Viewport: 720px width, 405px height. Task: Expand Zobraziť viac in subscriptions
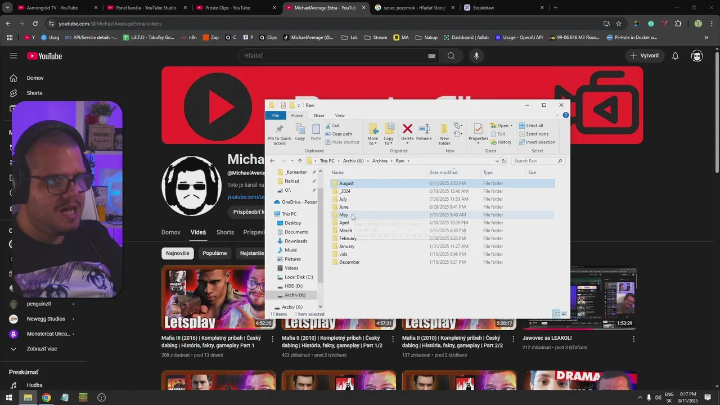tap(42, 349)
